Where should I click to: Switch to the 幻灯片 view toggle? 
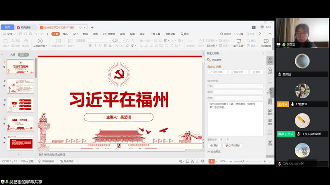tap(24, 54)
